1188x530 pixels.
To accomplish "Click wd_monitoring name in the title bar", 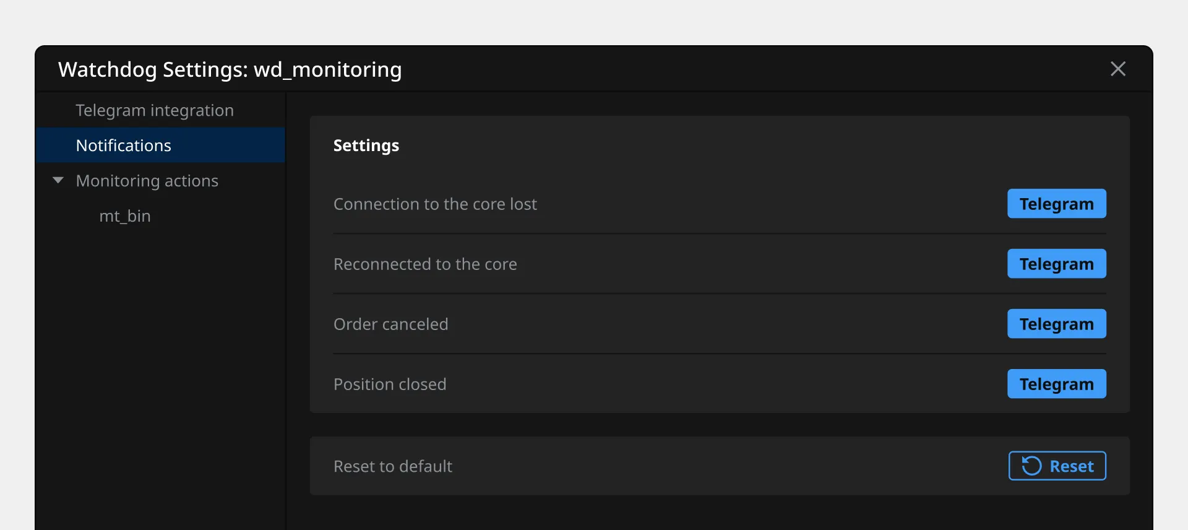I will [328, 69].
